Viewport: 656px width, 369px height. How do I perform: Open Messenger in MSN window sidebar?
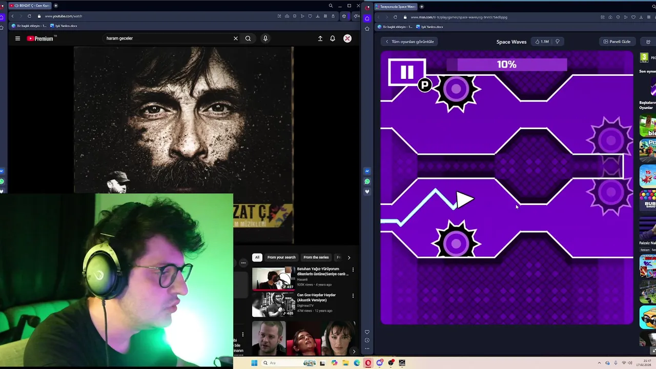coord(367,171)
